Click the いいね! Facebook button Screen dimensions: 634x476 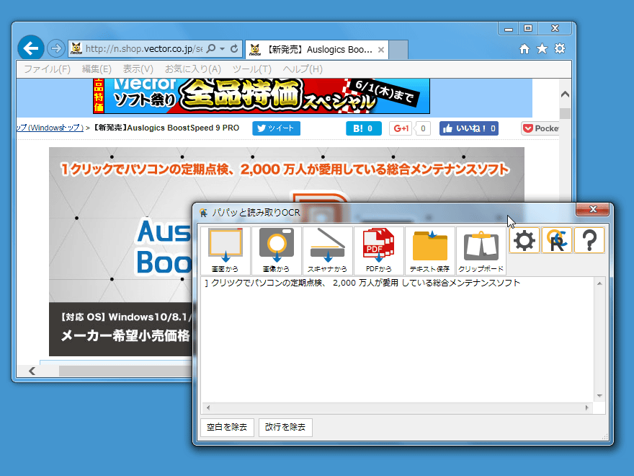[468, 128]
